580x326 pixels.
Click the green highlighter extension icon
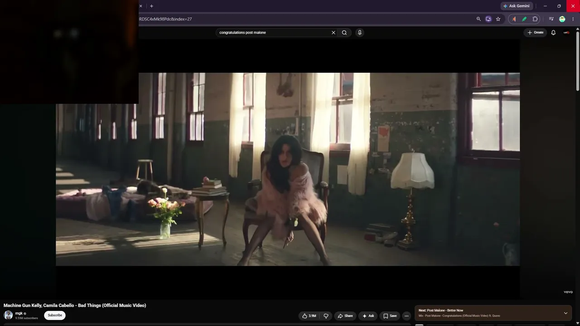524,19
